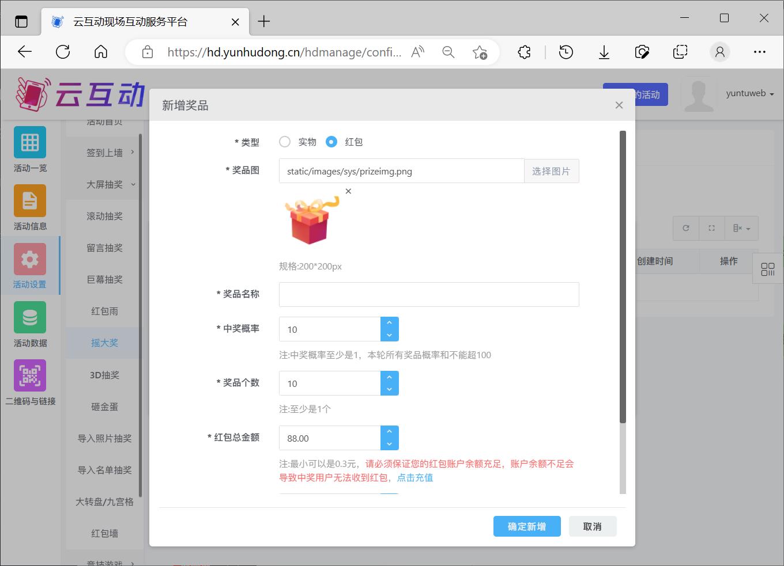784x566 pixels.
Task: Click the gift box prize thumbnail
Action: (x=312, y=221)
